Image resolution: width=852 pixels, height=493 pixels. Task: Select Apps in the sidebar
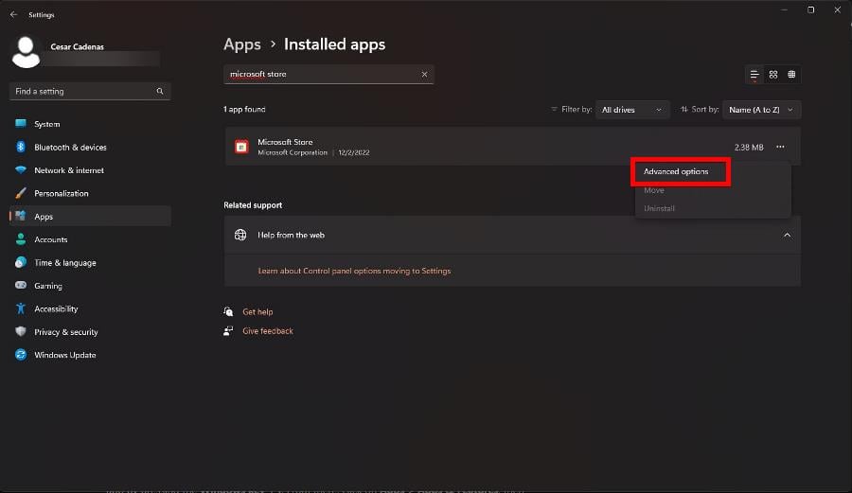(x=90, y=216)
